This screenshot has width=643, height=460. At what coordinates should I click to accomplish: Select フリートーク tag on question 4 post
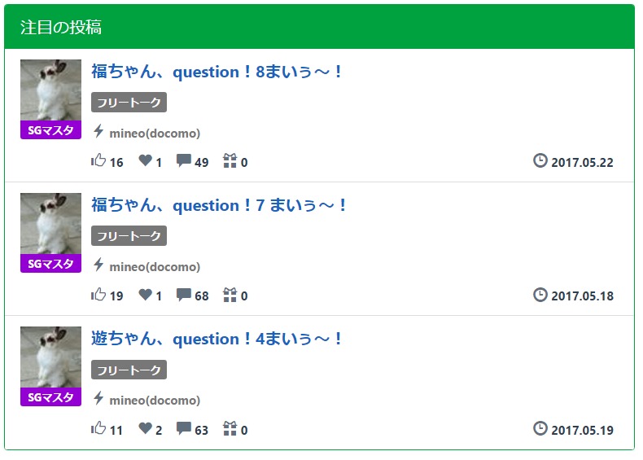129,370
